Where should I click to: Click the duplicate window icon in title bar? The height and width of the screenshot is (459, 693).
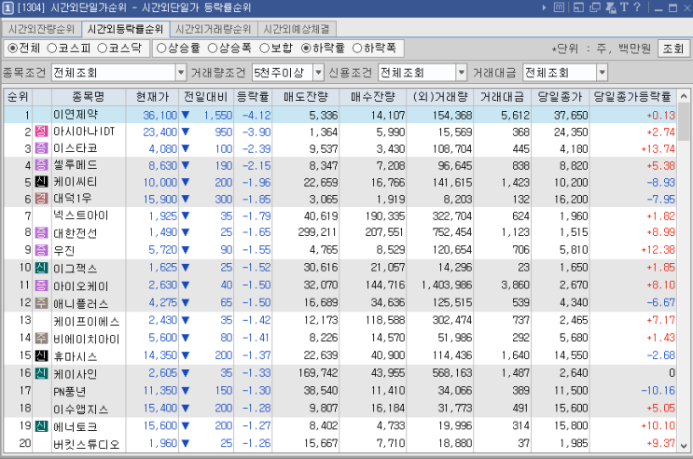pos(595,7)
